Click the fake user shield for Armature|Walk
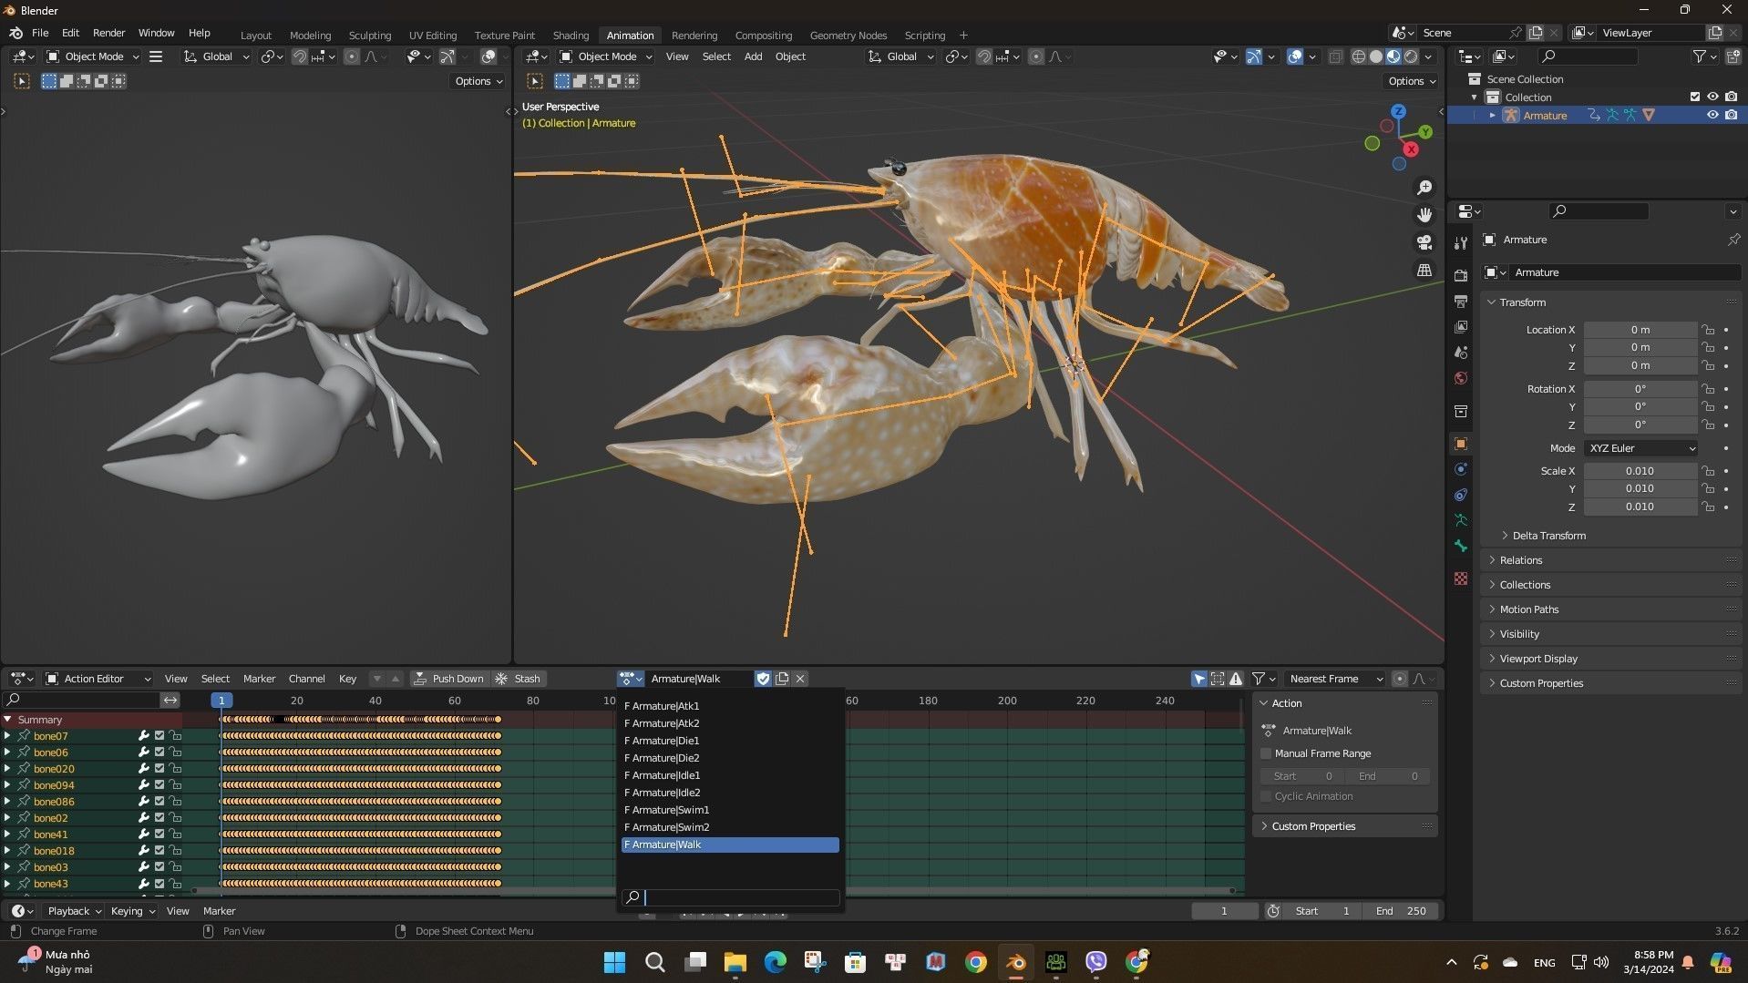1748x983 pixels. point(763,679)
